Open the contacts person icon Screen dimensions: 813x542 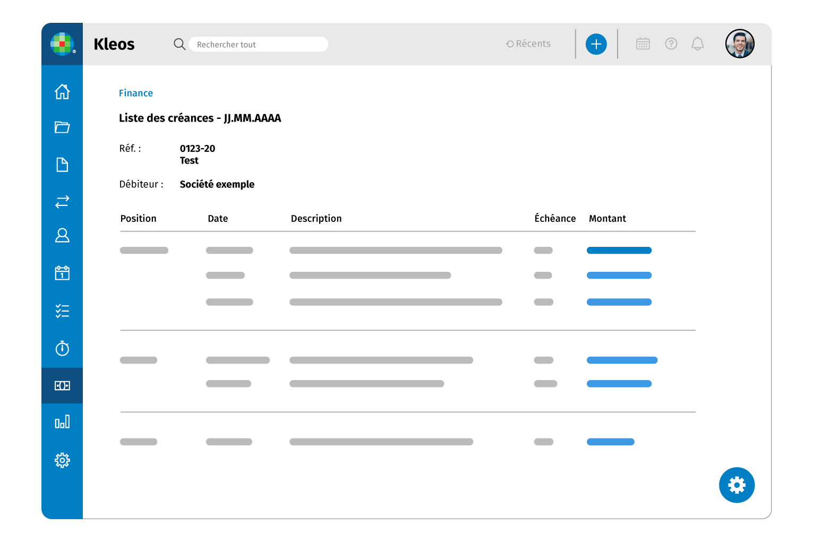click(62, 235)
